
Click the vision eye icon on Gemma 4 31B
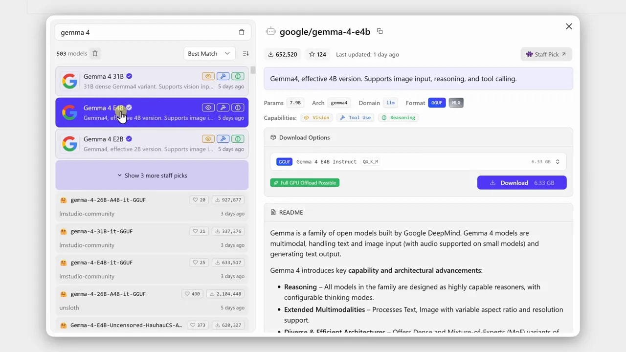208,76
